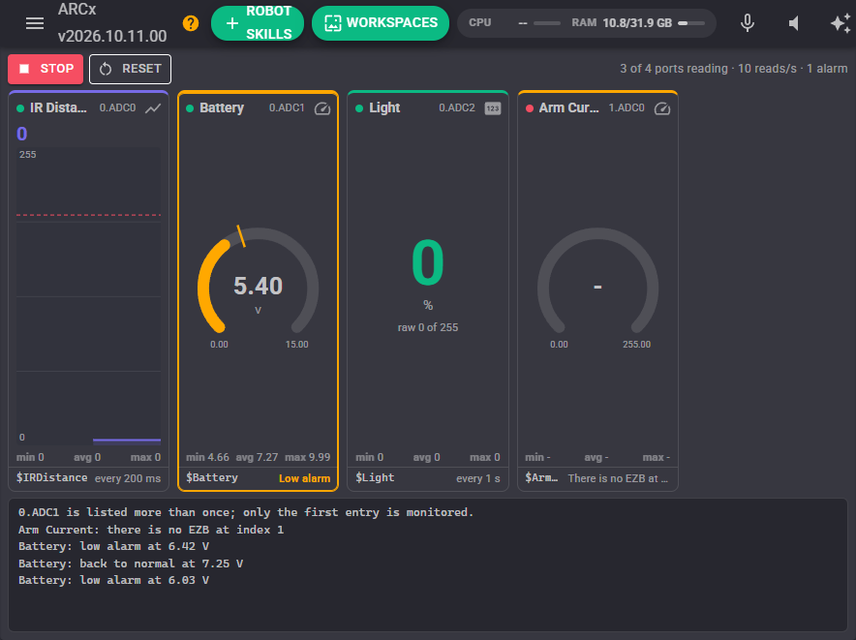
Task: Click the 'raw 0 of 255' text
Action: coord(427,327)
